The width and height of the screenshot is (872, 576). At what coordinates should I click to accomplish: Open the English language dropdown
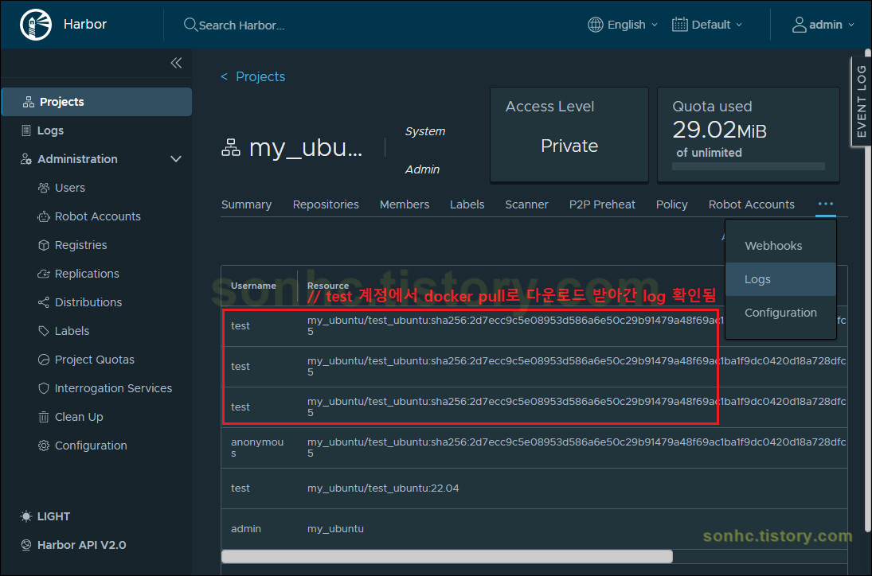(x=624, y=25)
